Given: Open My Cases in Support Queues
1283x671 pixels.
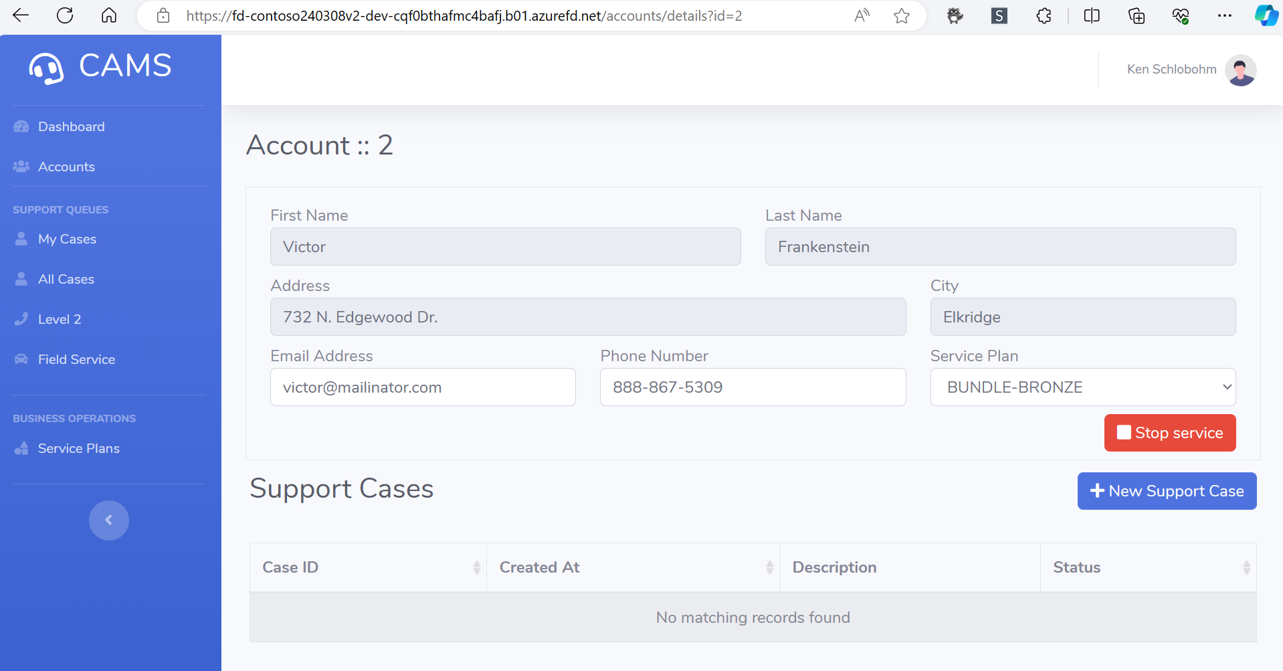Looking at the screenshot, I should pos(67,239).
